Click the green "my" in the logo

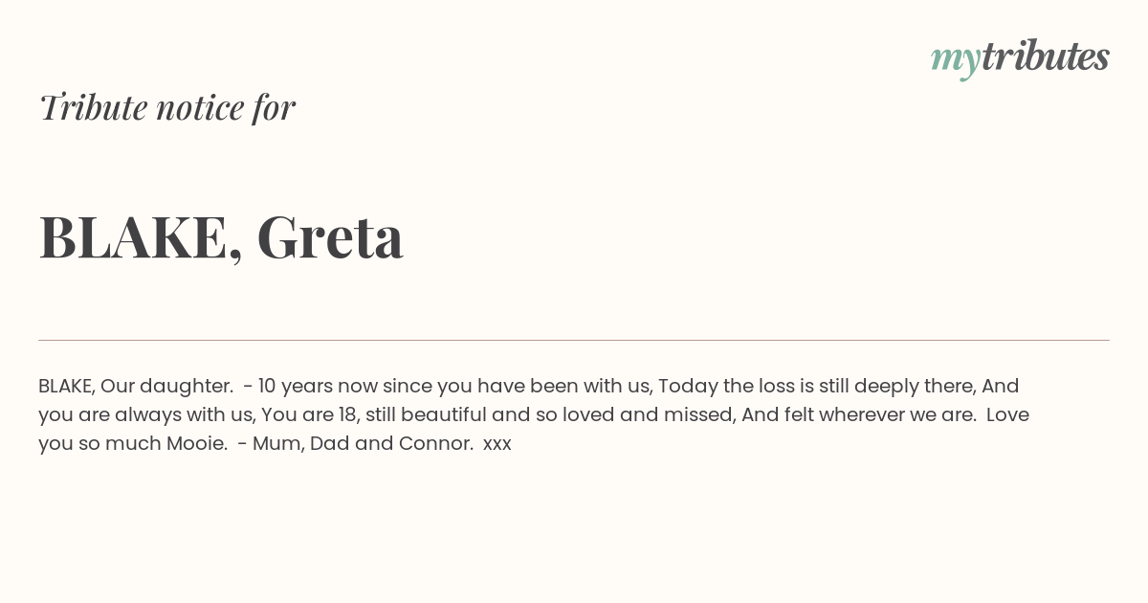(955, 62)
